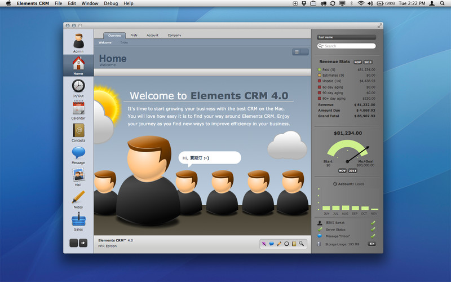This screenshot has height=282, width=451.
Task: Open the Calendar sidebar icon
Action: point(78,108)
